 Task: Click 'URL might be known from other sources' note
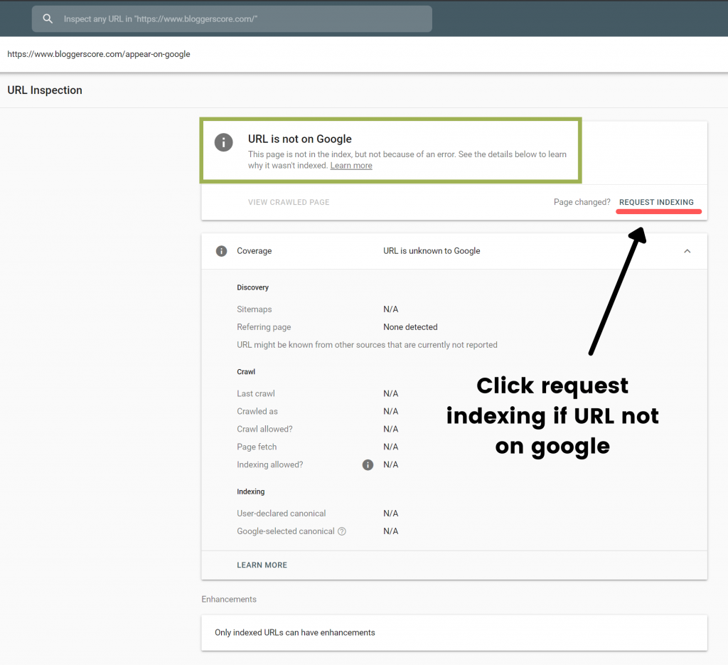[367, 345]
